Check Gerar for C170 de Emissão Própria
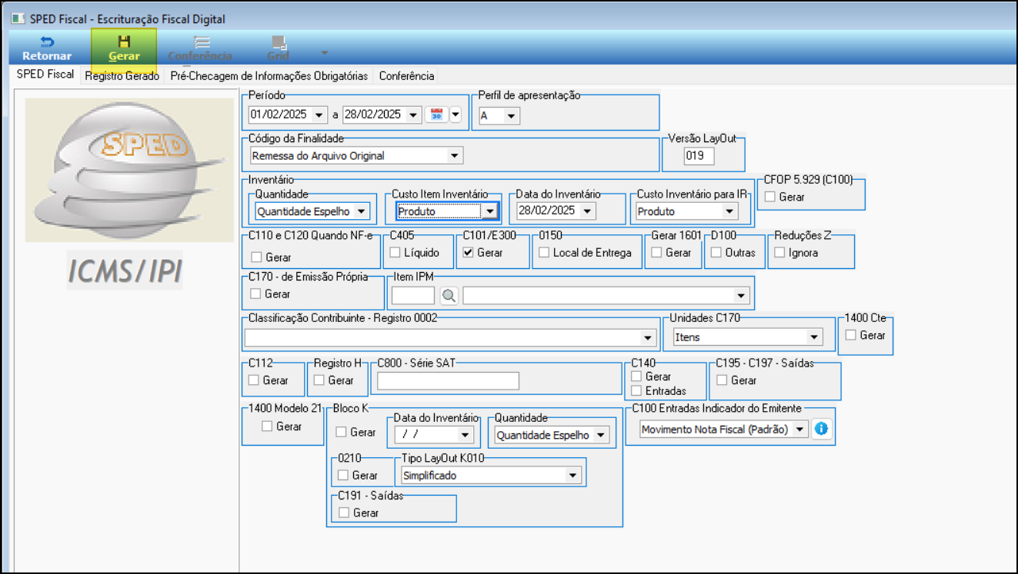This screenshot has width=1018, height=574. 256,294
